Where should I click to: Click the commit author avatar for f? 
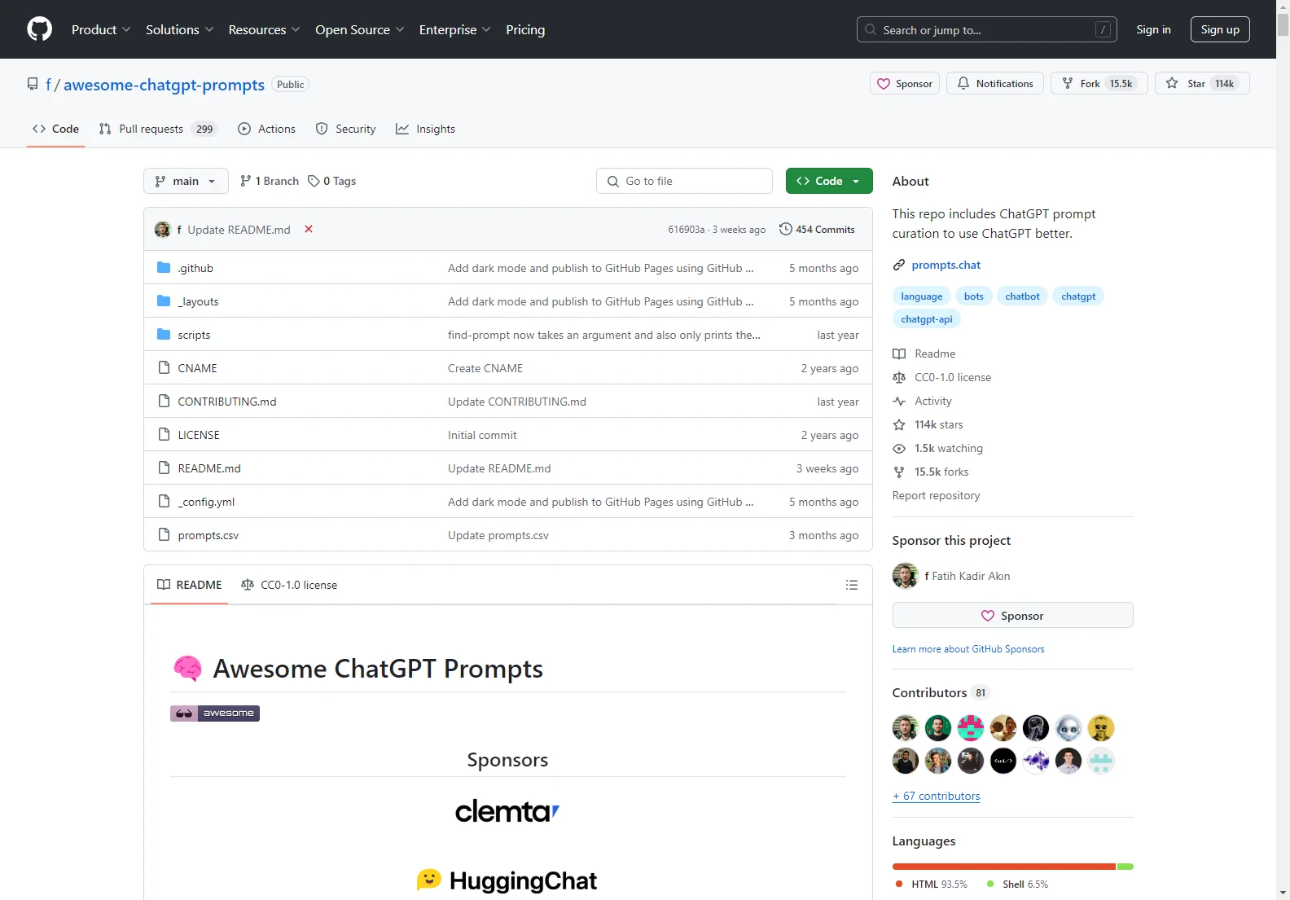[163, 230]
